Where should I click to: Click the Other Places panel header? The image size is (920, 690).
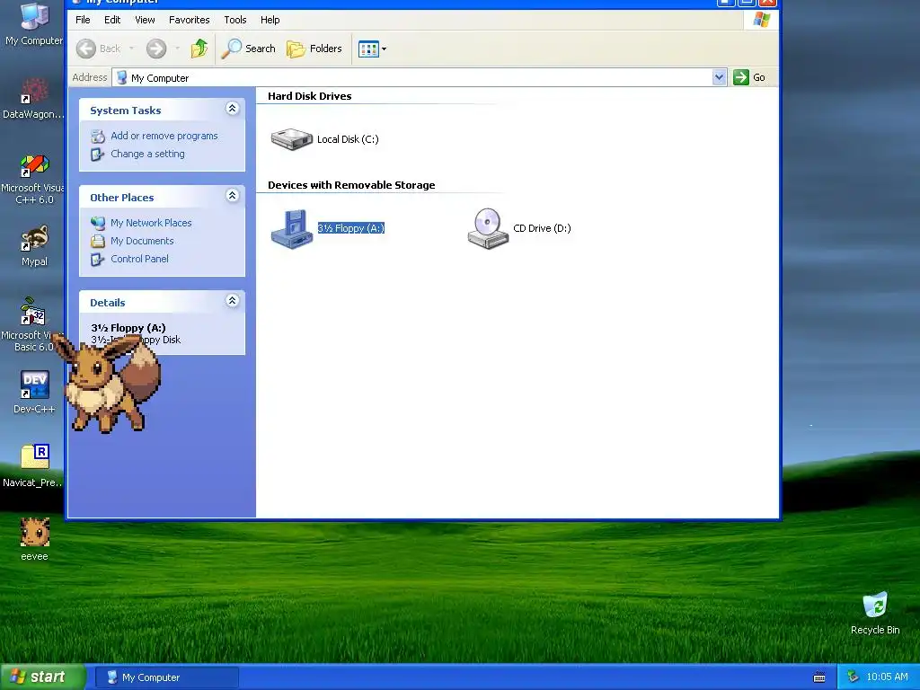(x=162, y=197)
